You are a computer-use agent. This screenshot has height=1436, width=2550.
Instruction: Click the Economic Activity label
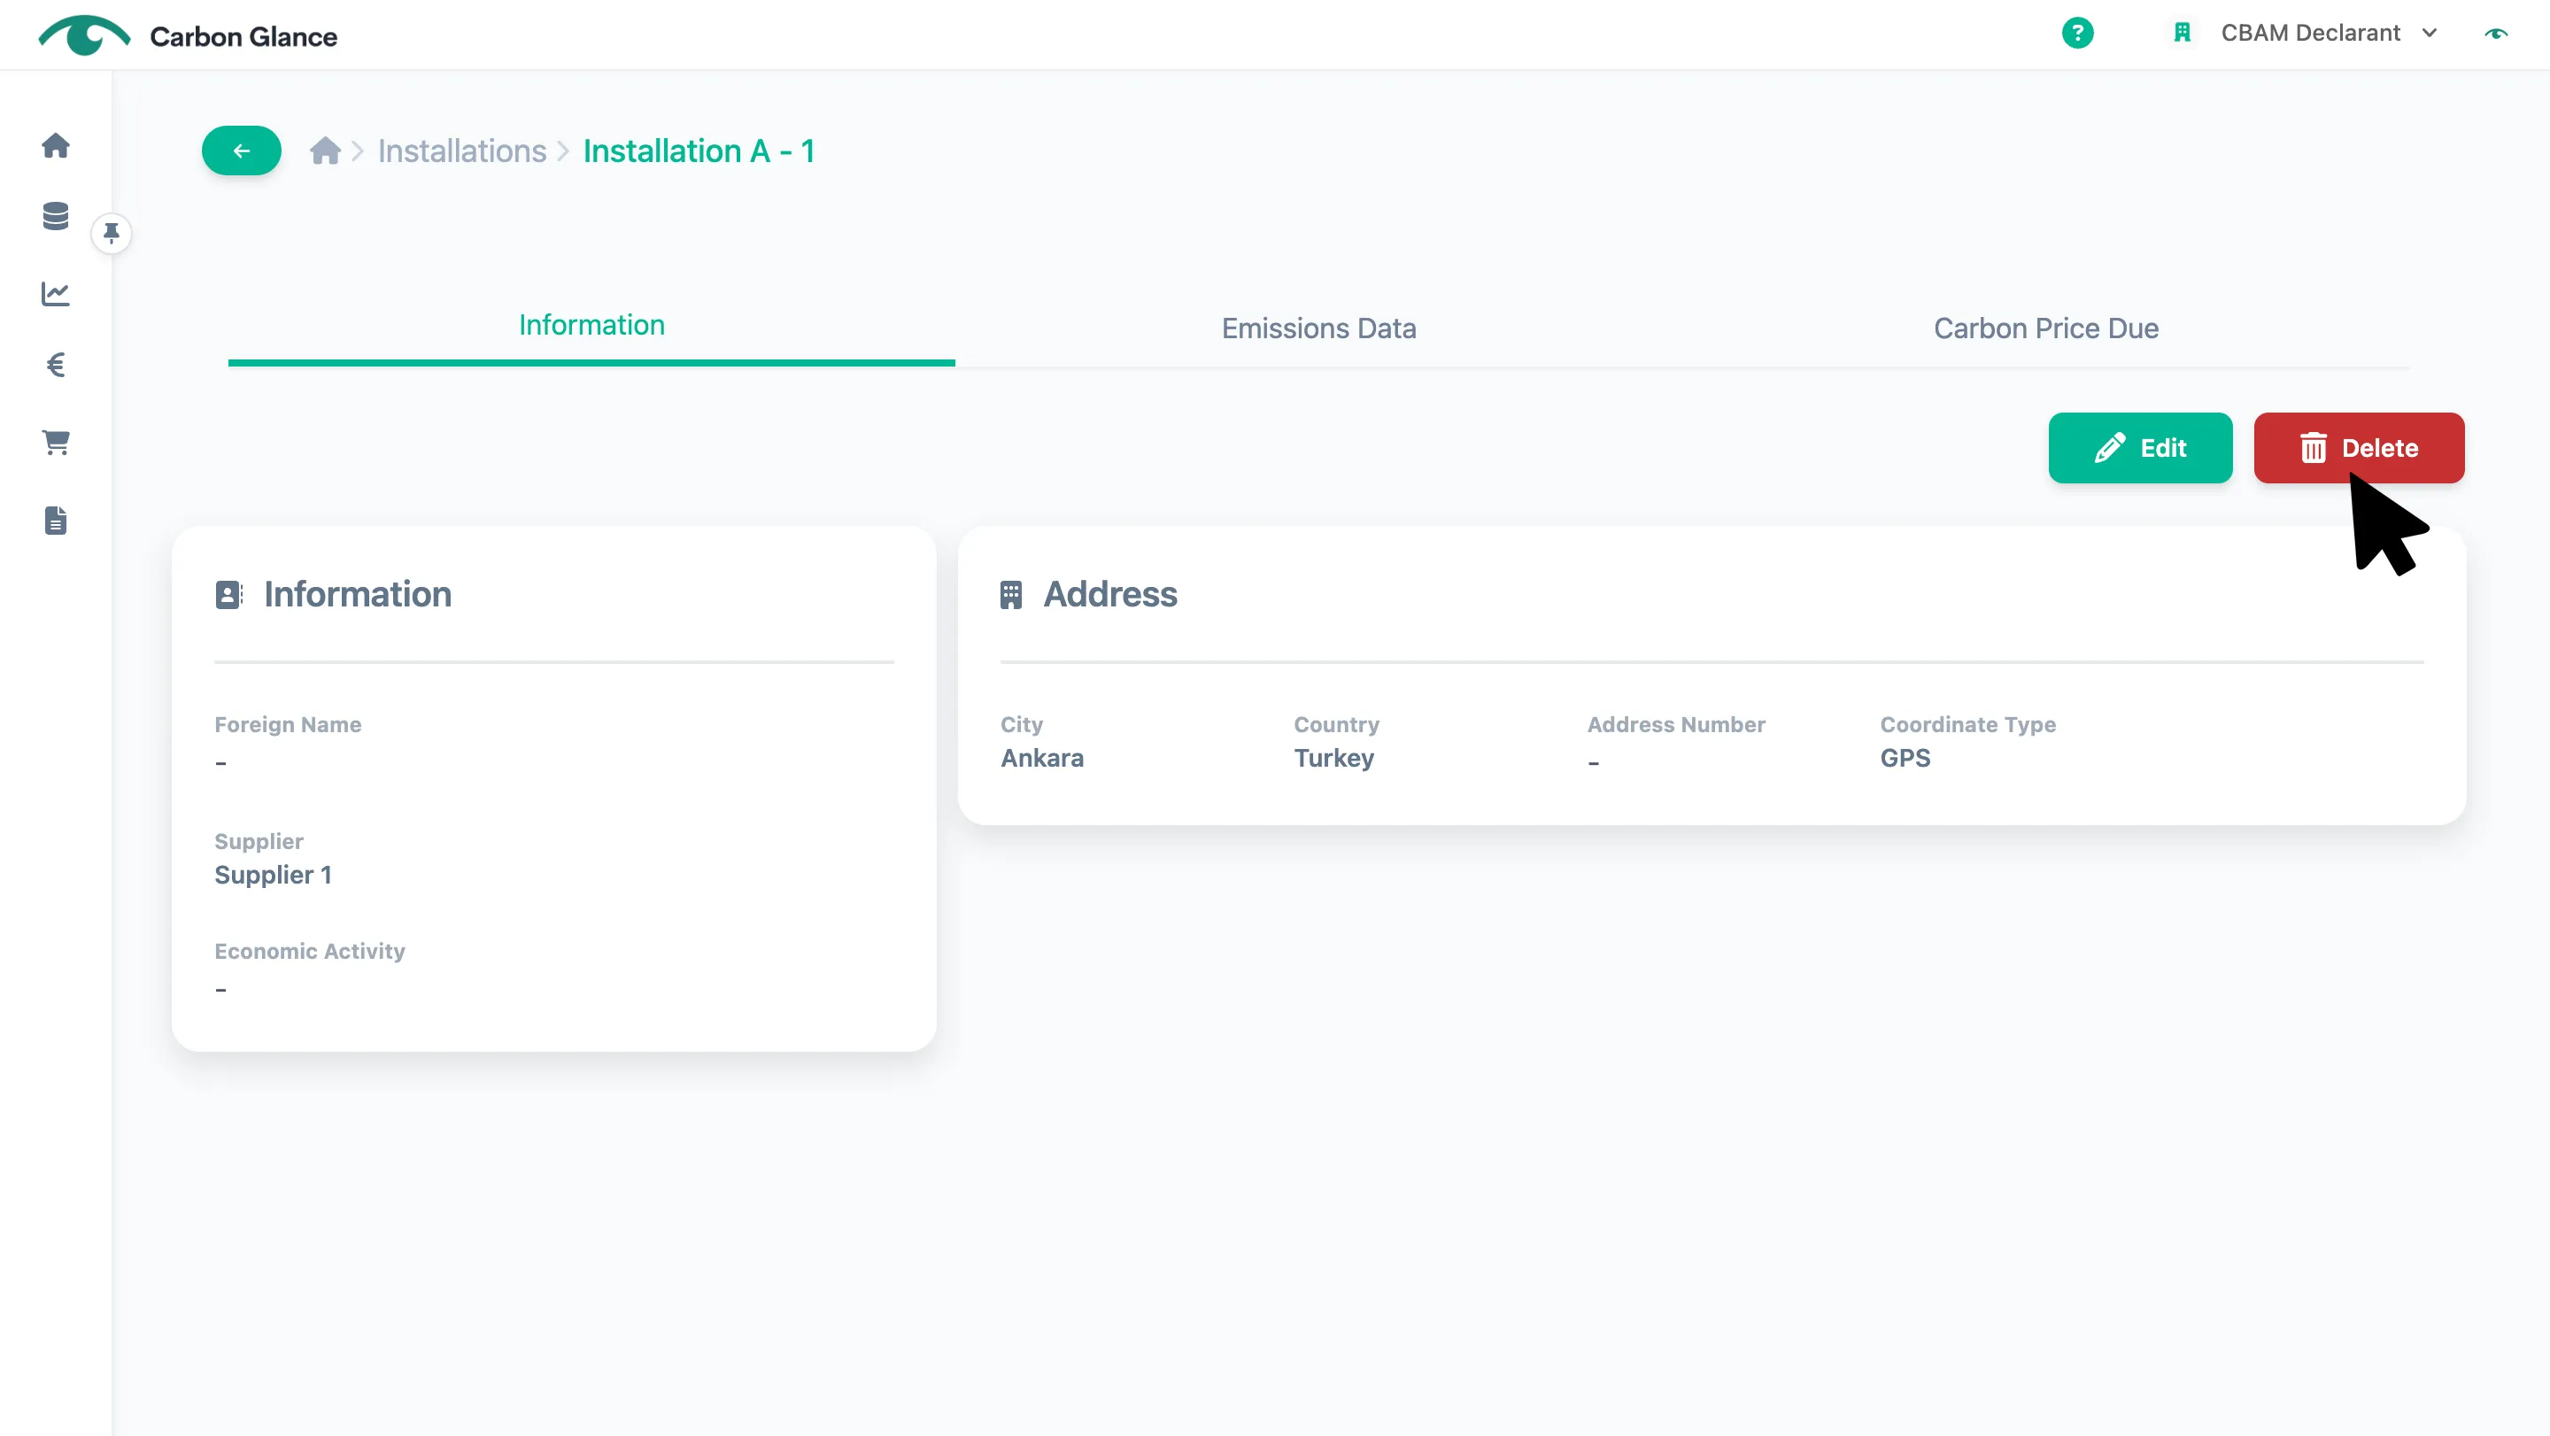[310, 951]
